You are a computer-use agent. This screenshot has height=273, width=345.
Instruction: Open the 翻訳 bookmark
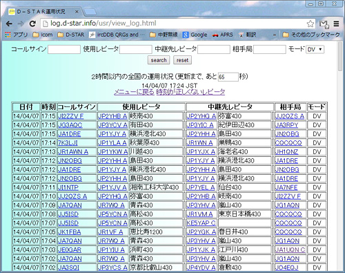click(248, 35)
